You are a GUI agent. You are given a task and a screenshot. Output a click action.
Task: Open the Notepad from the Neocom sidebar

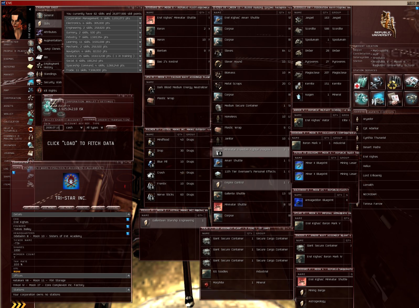[x=18, y=67]
